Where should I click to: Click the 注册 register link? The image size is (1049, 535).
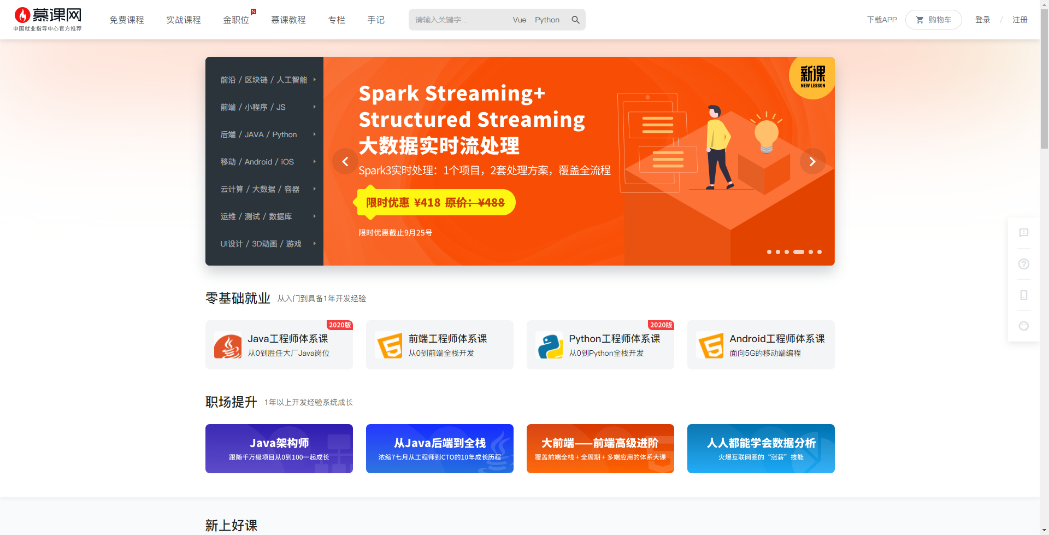1020,20
